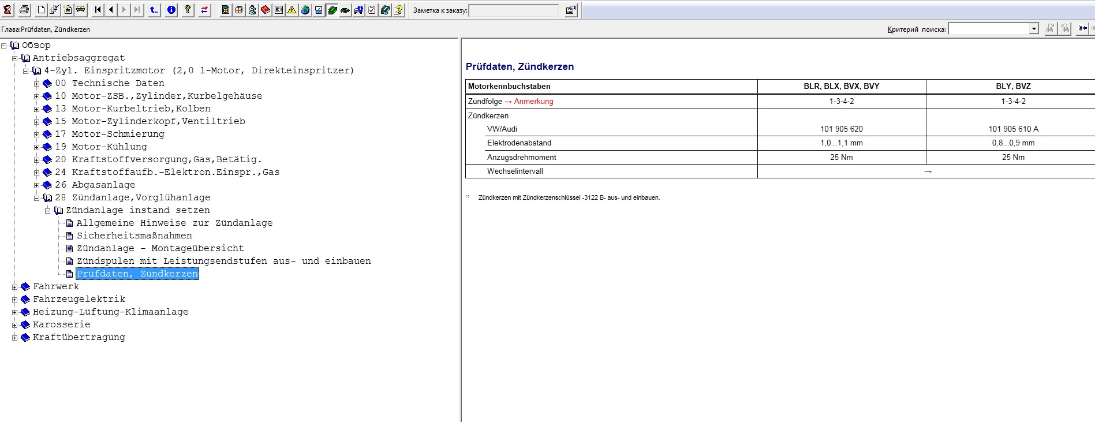Select Sicherheitsmaßnahmen in the tree
1095x422 pixels.
point(134,236)
